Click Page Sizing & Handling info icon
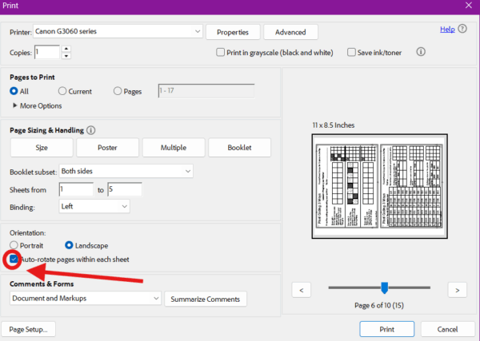Screen dimensions: 480x341 91,130
